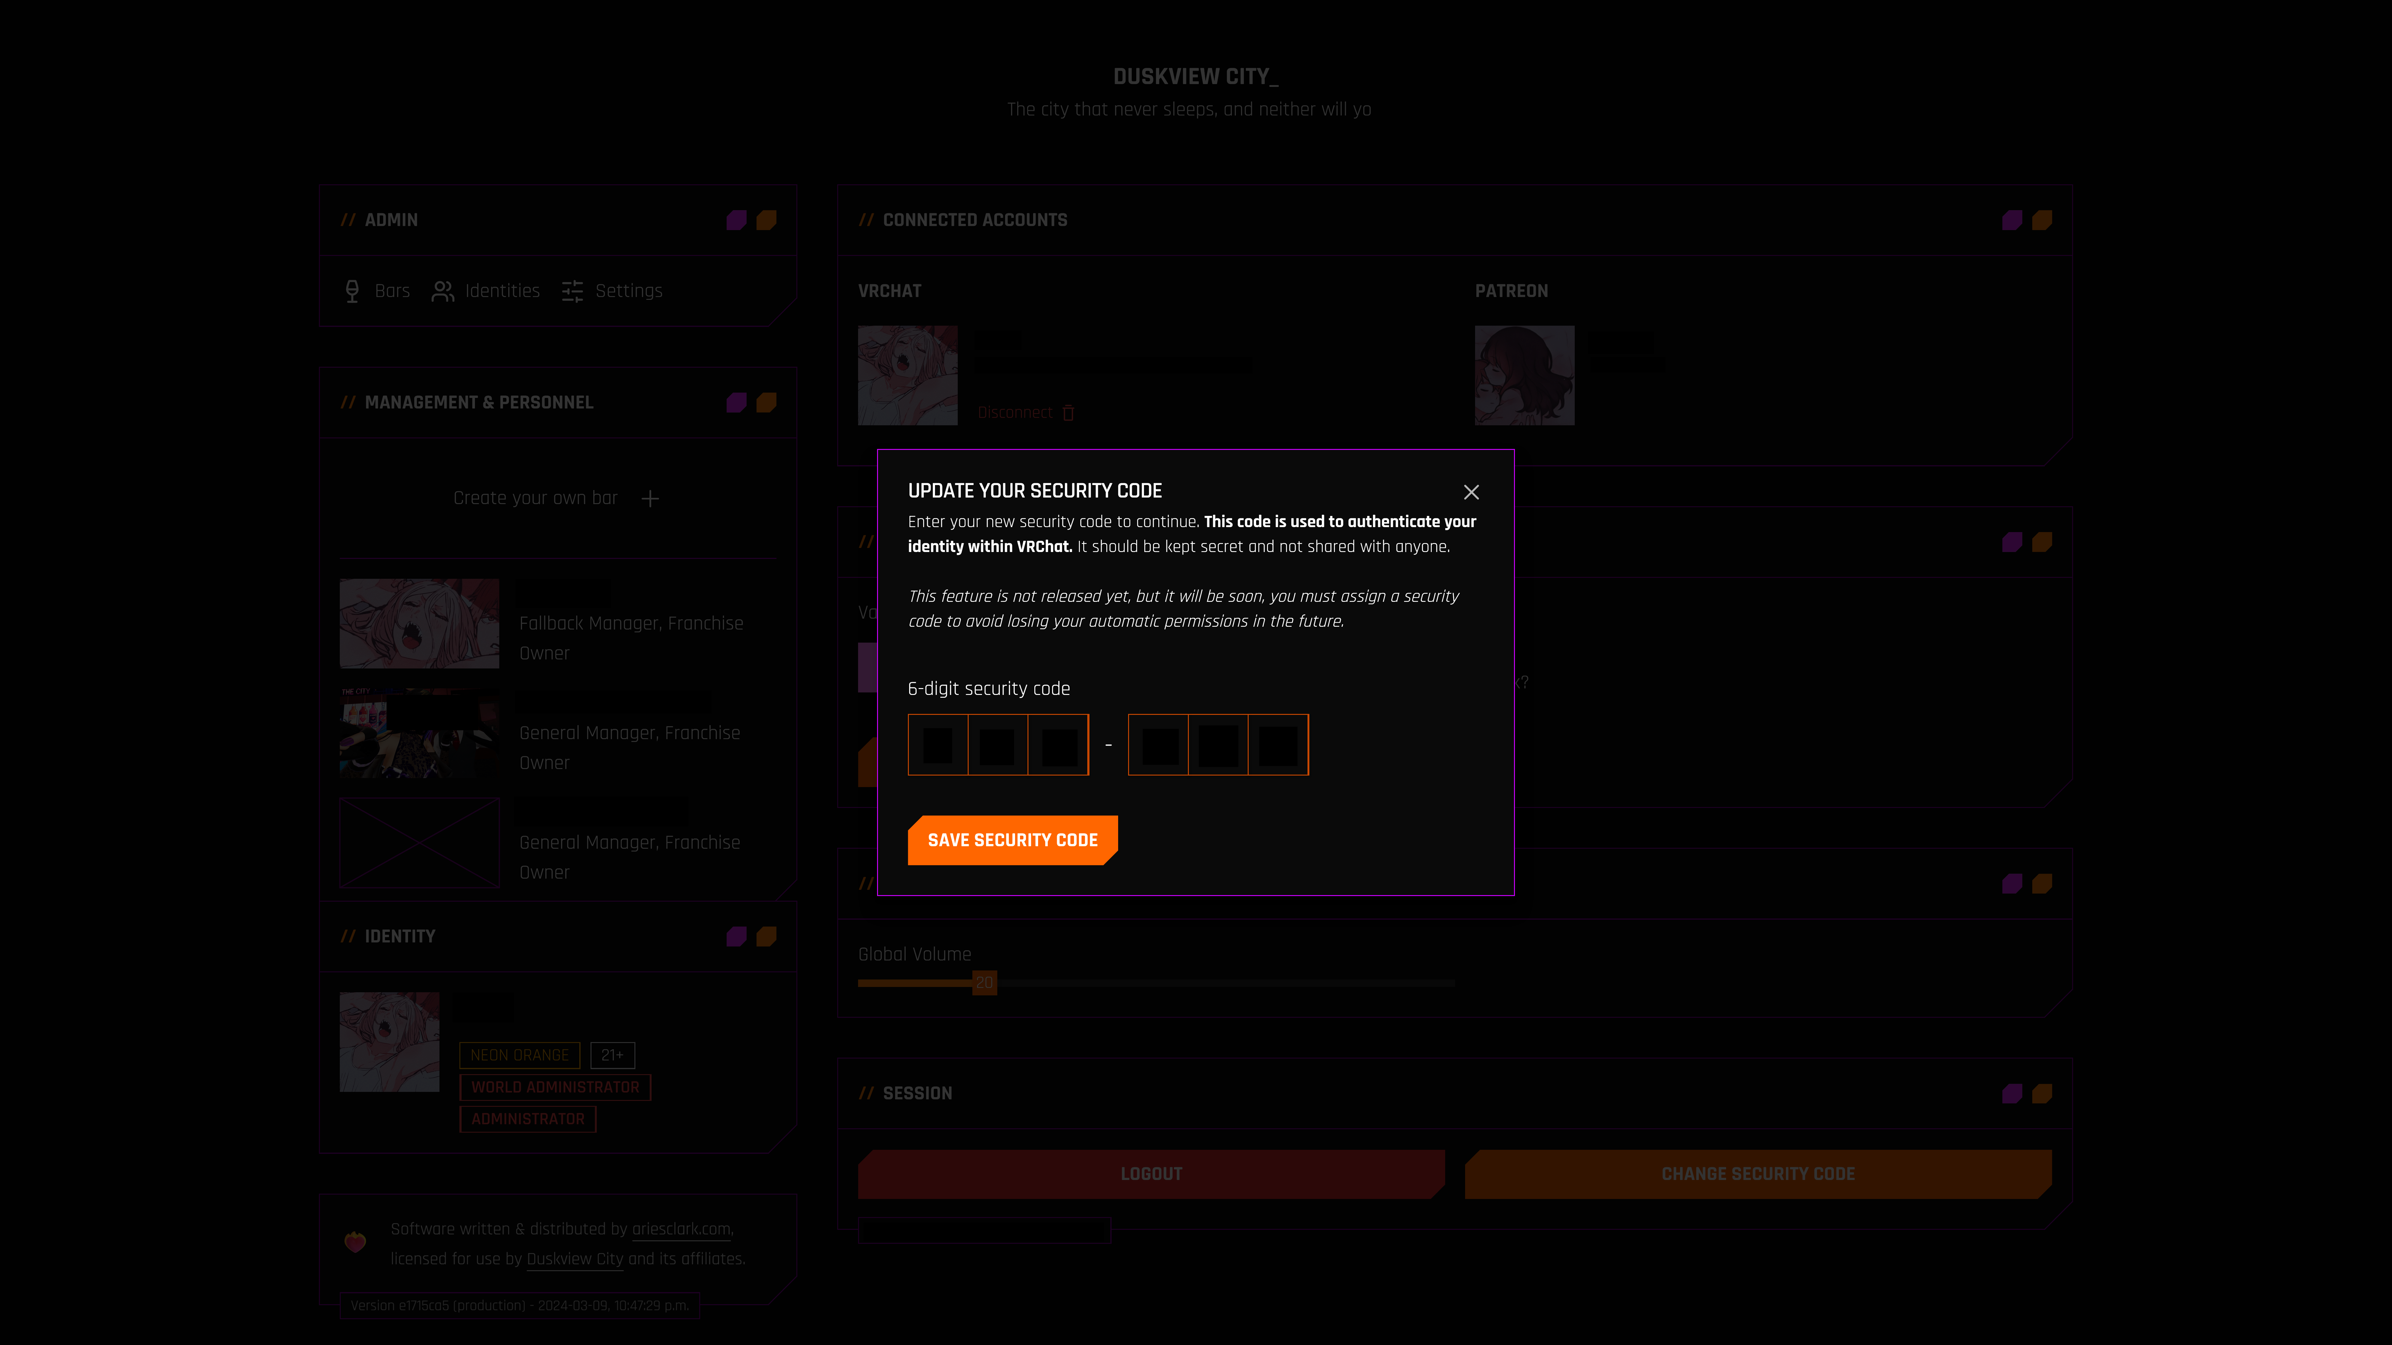Click CHANGE SECURITY CODE button
2392x1345 pixels.
1759,1174
